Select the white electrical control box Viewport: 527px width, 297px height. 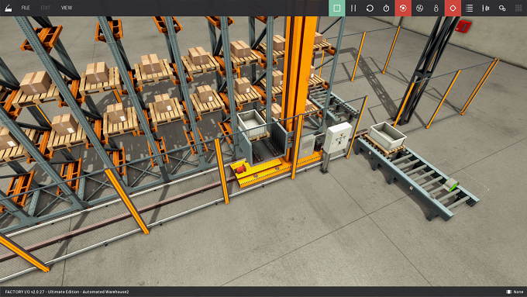[337, 137]
